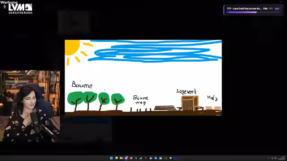Click the percentage badge on goal widget

click(x=277, y=8)
